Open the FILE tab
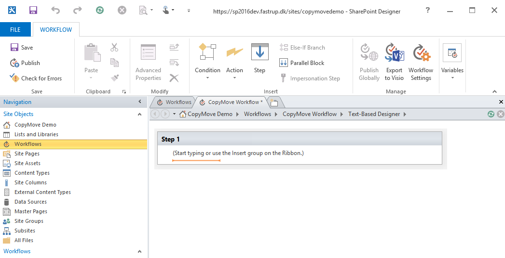 (15, 30)
